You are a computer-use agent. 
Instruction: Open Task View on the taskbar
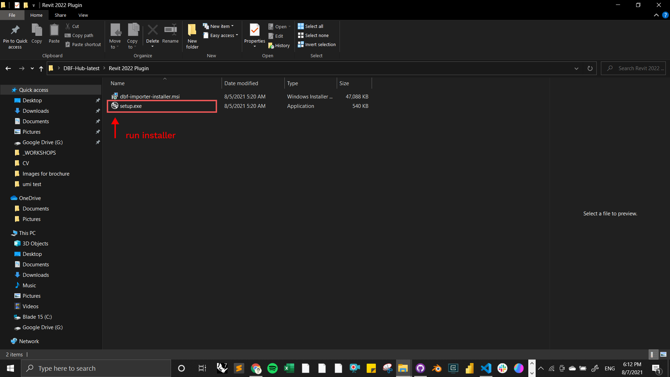tap(202, 368)
